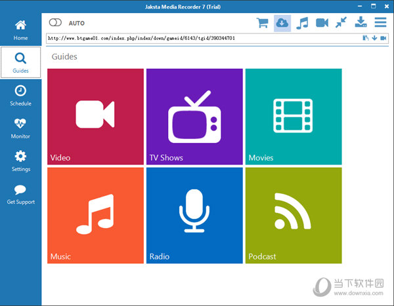Click the shrink to mini mode icon
Screen dimensions: 394x306
tap(341, 22)
